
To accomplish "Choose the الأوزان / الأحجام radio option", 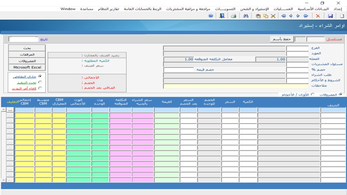I will tap(313, 95).
